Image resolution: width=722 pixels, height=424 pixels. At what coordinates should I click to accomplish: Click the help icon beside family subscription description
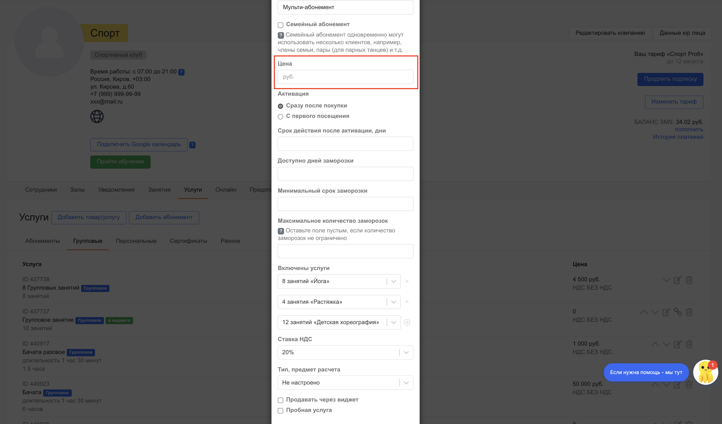[281, 35]
